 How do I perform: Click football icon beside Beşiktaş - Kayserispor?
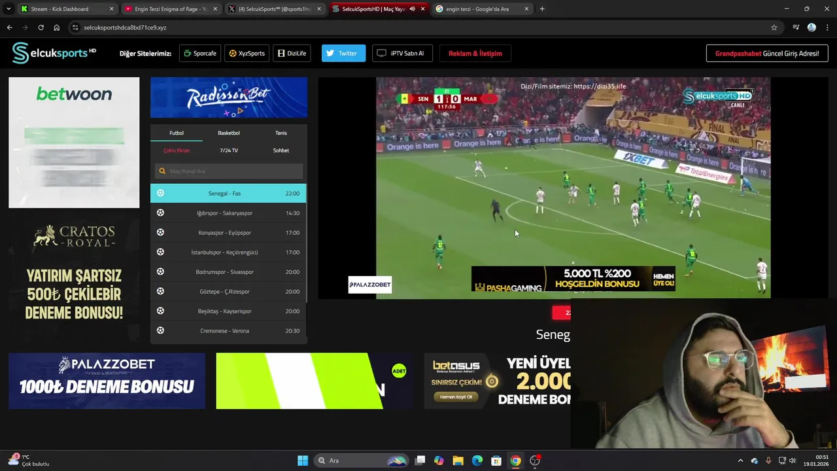click(160, 311)
